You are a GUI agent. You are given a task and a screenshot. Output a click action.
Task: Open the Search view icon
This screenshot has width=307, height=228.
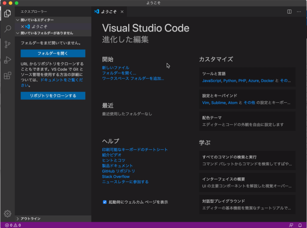[x=8, y=29]
